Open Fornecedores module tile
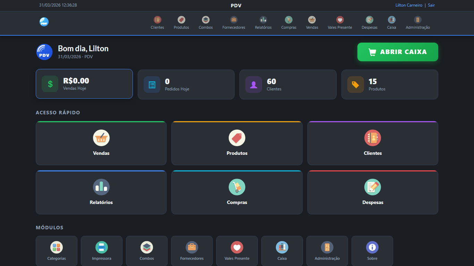 coord(192,251)
